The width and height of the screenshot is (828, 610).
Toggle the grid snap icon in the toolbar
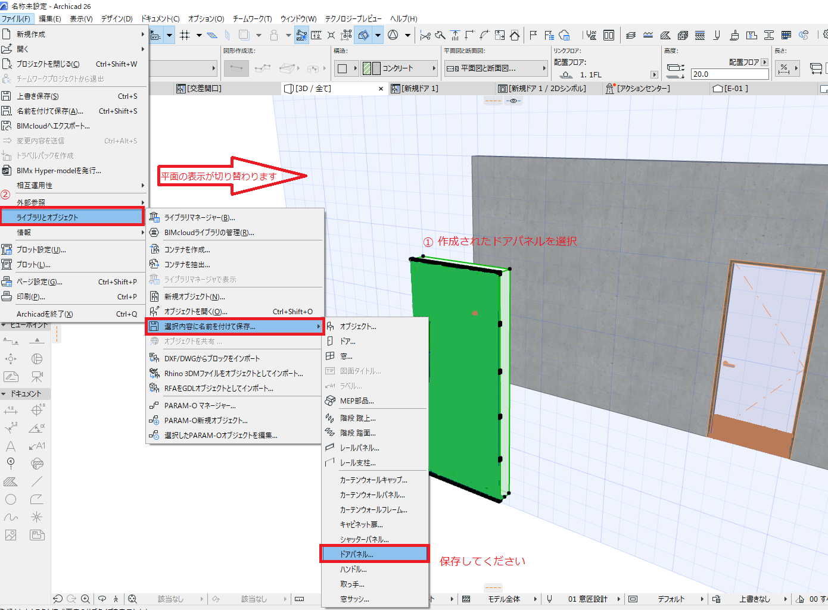(x=185, y=35)
